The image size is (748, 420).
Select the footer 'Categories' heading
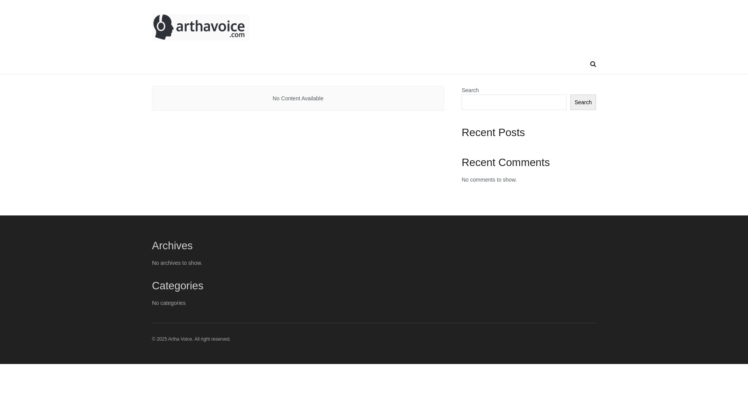[178, 286]
